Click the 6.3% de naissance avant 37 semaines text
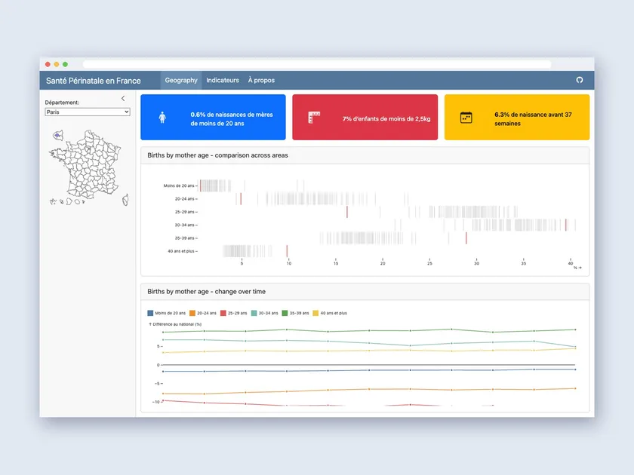The image size is (634, 475). coord(533,119)
